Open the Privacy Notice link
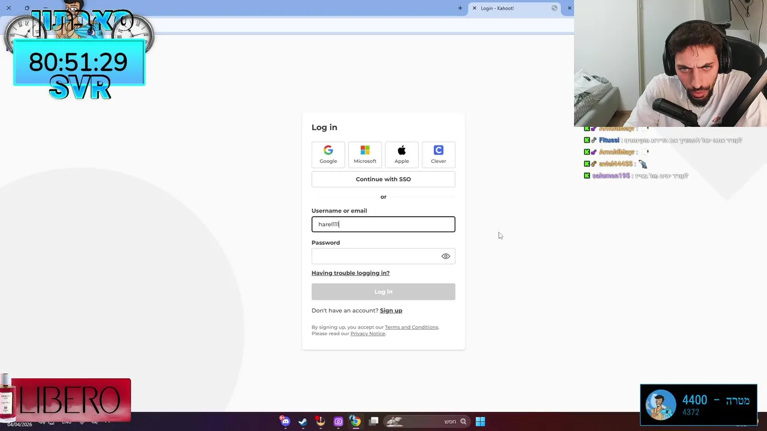Image resolution: width=767 pixels, height=431 pixels. 368,333
